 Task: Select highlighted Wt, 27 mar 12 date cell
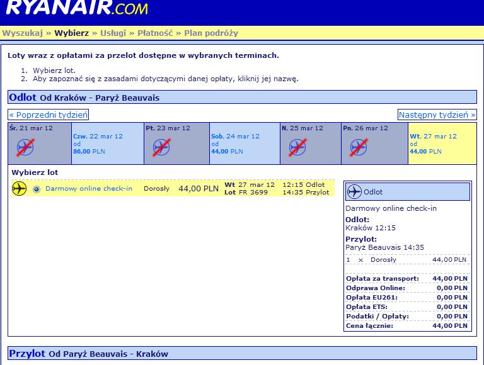pos(442,143)
